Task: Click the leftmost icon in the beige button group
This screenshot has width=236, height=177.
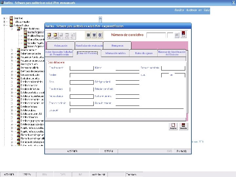Action: pyautogui.click(x=88, y=35)
